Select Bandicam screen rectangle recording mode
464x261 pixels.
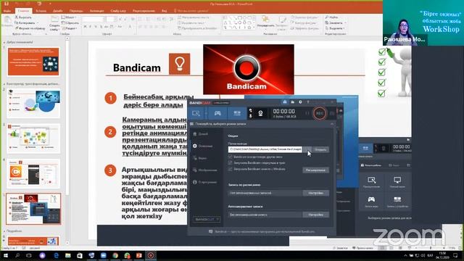click(x=196, y=113)
